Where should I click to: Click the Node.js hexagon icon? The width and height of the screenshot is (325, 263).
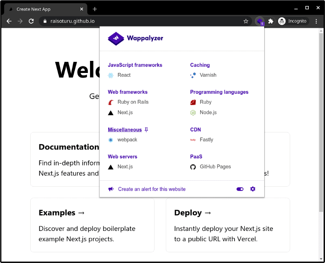tap(193, 112)
